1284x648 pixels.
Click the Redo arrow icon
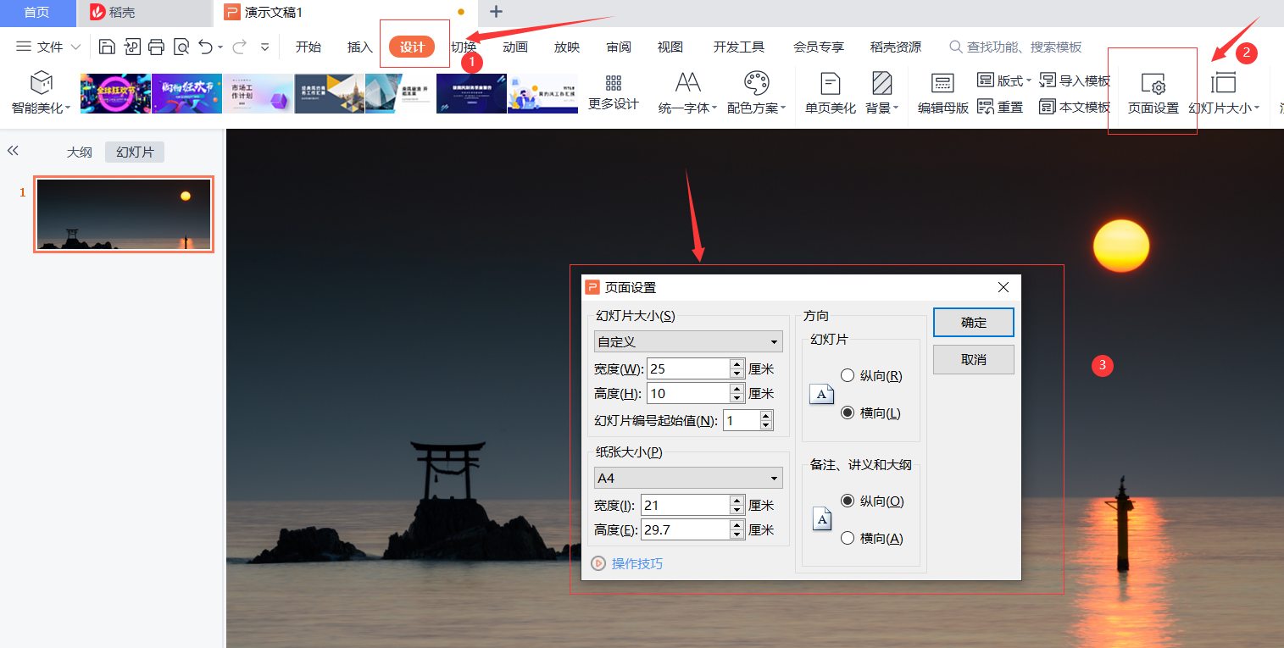(x=240, y=47)
